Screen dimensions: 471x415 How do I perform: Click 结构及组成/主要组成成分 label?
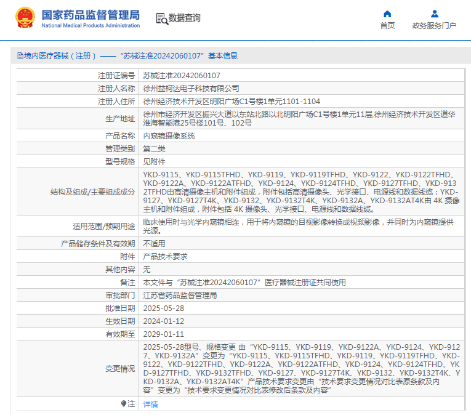[x=92, y=191]
